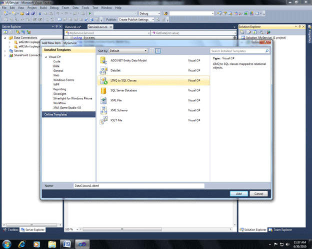Toggle the Server Explorer auto-hide pin
The height and width of the screenshot is (249, 312).
click(56, 26)
